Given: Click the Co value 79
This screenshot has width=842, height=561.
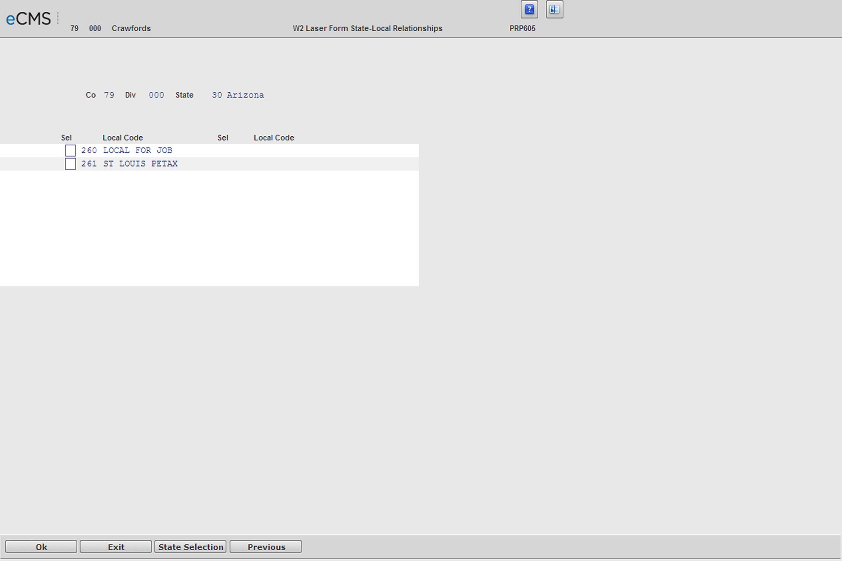Looking at the screenshot, I should coord(109,95).
